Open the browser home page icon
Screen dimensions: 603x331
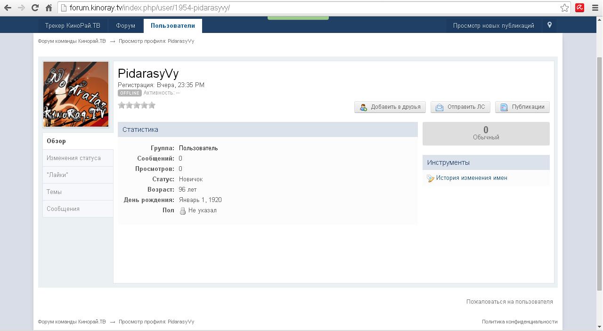(49, 8)
